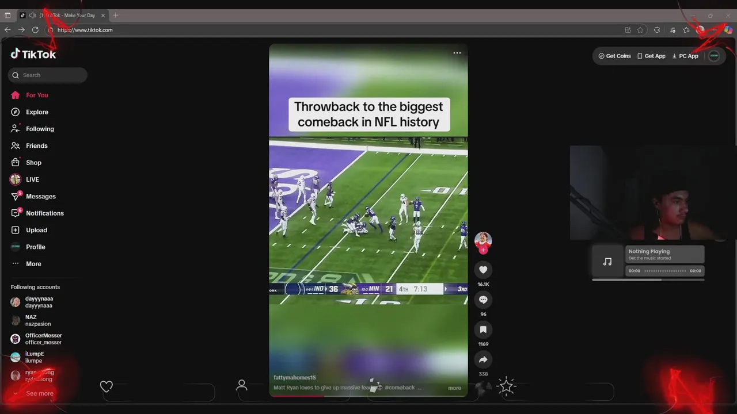Image resolution: width=737 pixels, height=414 pixels.
Task: Open the Explore page
Action: [x=29, y=112]
